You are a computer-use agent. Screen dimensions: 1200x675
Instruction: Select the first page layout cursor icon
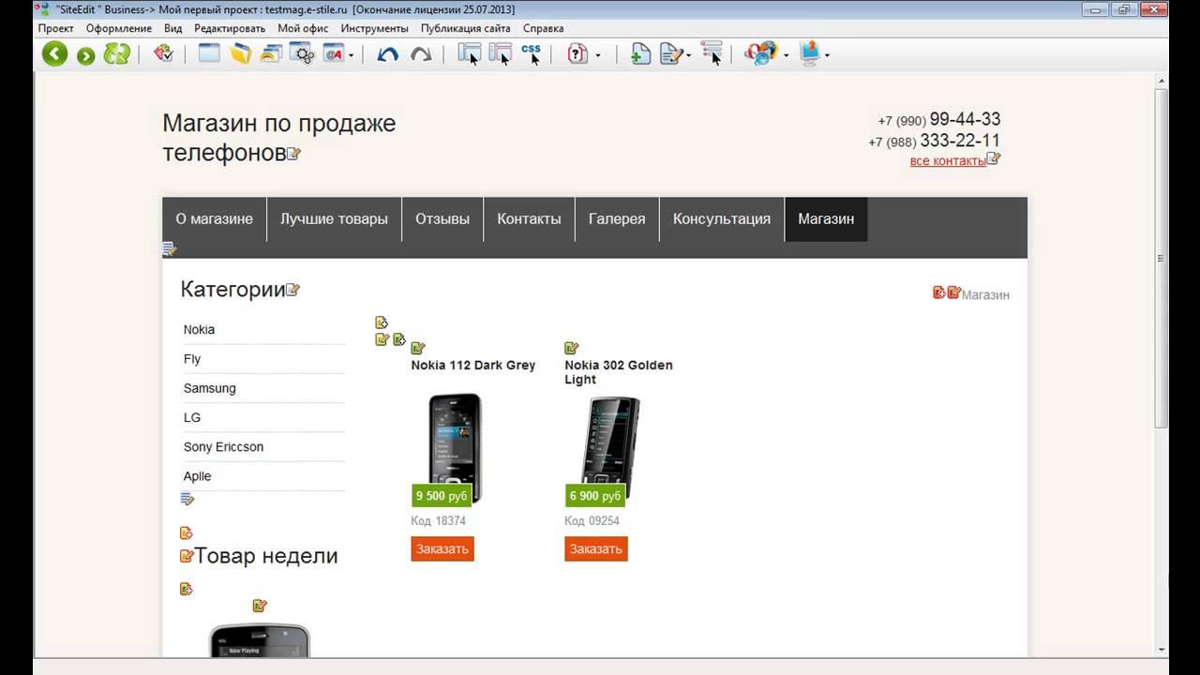469,53
